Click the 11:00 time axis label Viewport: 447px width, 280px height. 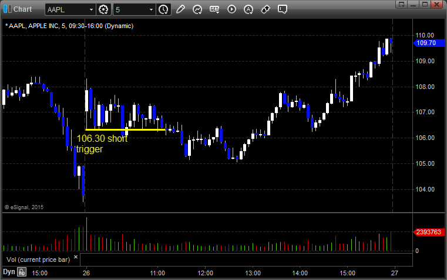(x=157, y=273)
